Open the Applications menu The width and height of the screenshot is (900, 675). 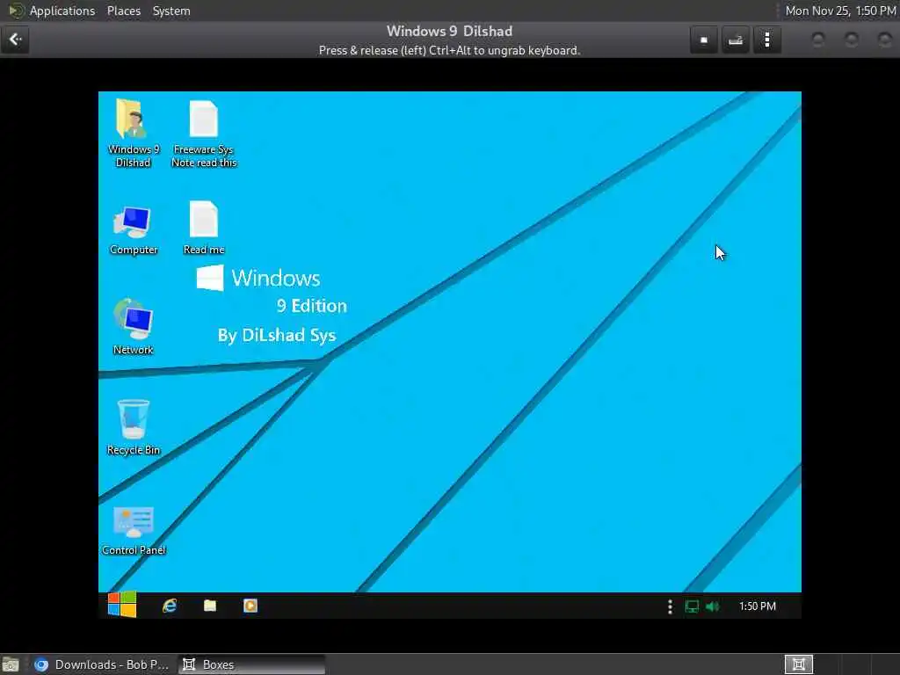point(62,11)
